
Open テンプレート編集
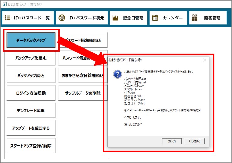pos(31,111)
